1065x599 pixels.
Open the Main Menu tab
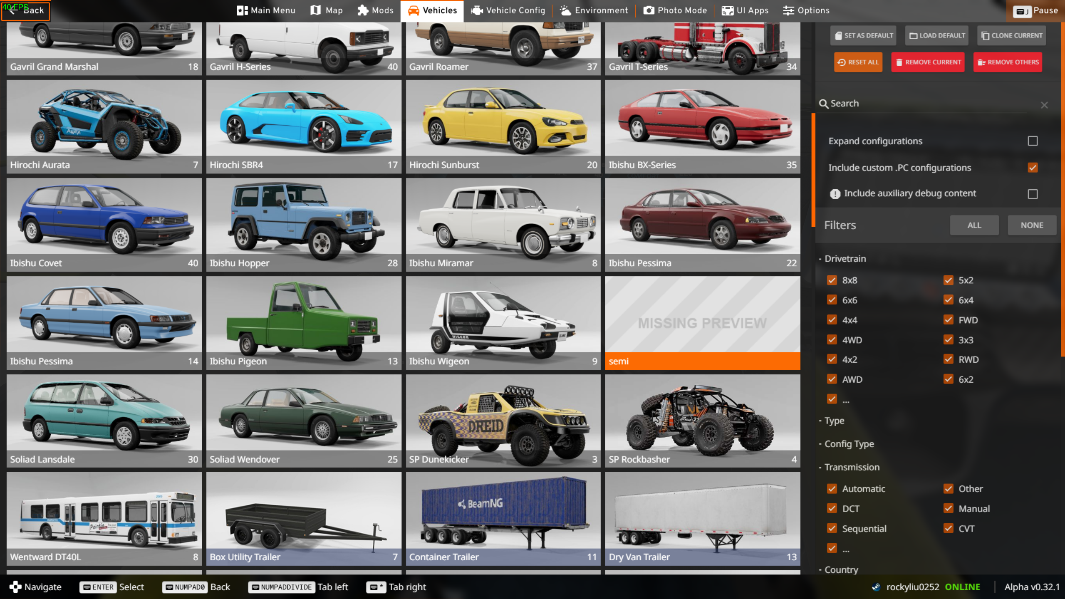266,10
